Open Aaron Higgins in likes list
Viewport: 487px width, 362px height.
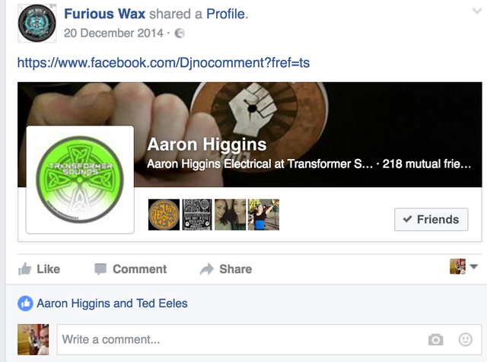(x=73, y=303)
